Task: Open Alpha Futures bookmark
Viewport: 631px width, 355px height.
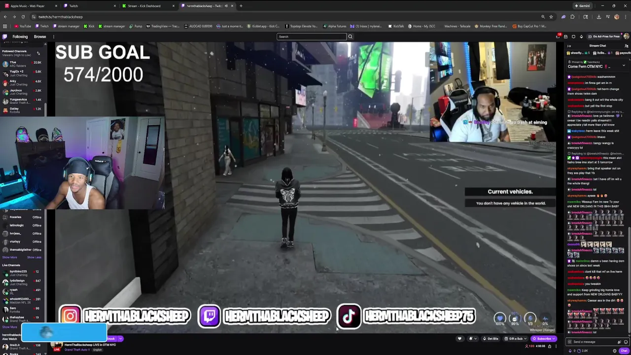Action: coord(335,26)
